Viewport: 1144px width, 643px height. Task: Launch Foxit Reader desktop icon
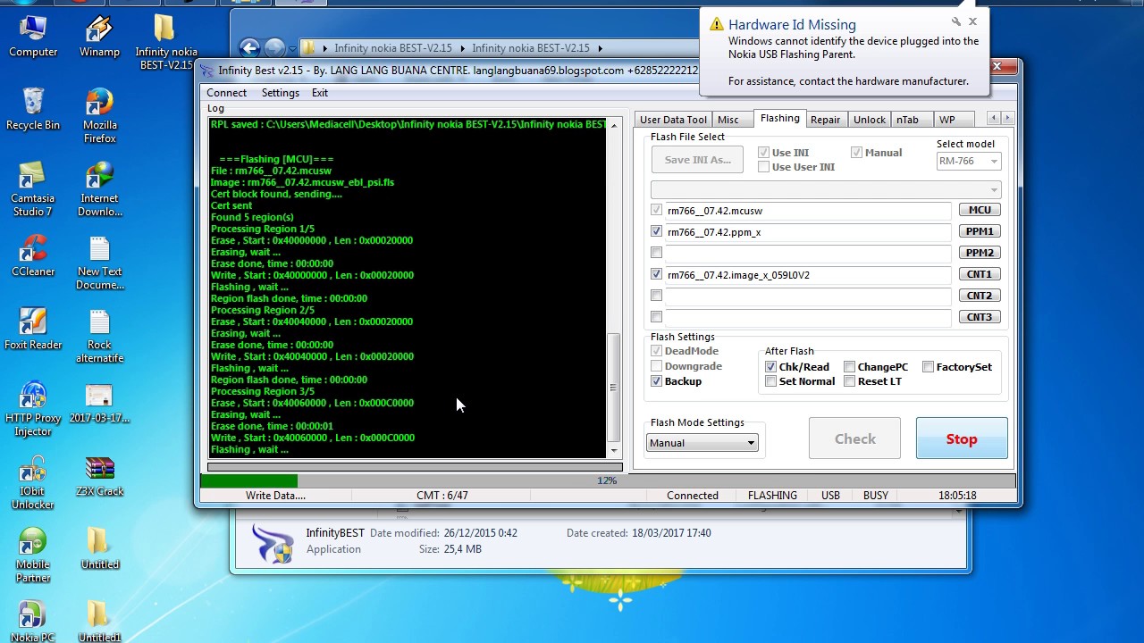(x=33, y=329)
